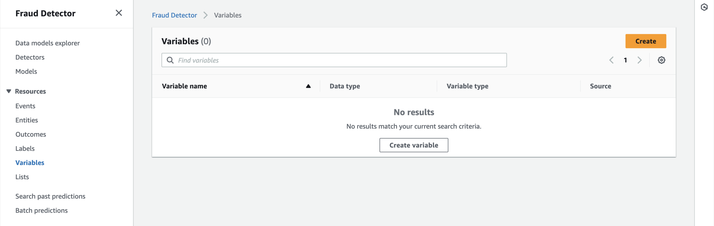Image resolution: width=714 pixels, height=226 pixels.
Task: Open Entities in sidebar
Action: coord(27,120)
